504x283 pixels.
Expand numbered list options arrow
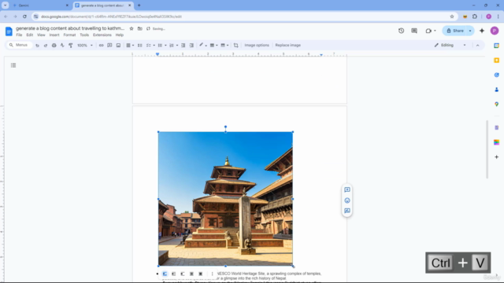point(177,46)
